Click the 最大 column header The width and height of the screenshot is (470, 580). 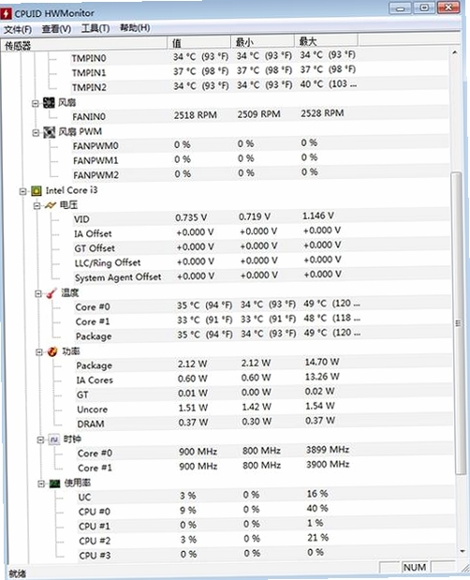(x=326, y=40)
